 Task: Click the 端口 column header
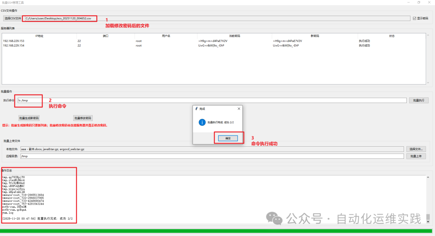[106, 36]
